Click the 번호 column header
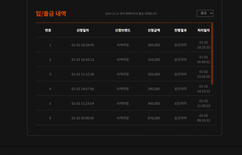 click(48, 30)
